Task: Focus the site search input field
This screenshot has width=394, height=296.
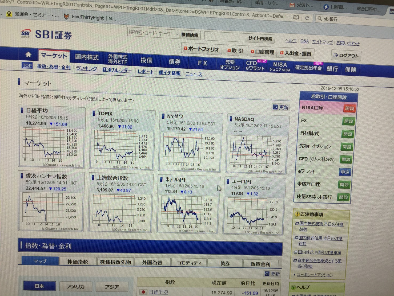Action: coord(225,37)
